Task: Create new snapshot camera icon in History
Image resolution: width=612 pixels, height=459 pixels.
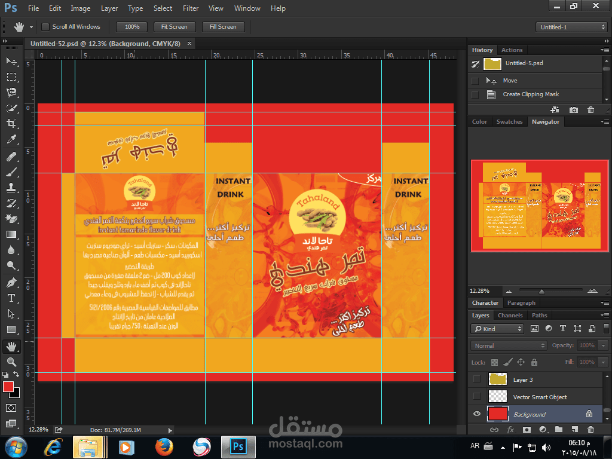Action: point(573,110)
